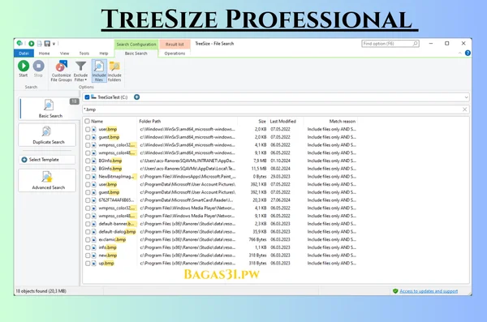Click the Result list context tab

175,45
